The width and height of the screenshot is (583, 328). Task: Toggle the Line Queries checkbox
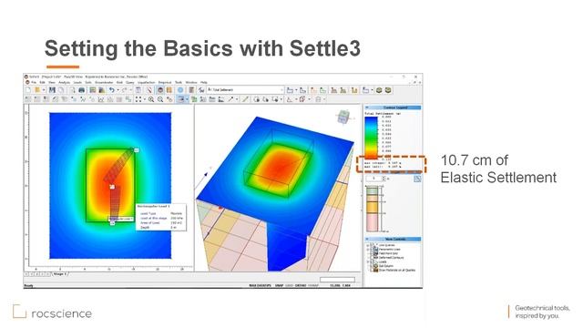point(372,245)
